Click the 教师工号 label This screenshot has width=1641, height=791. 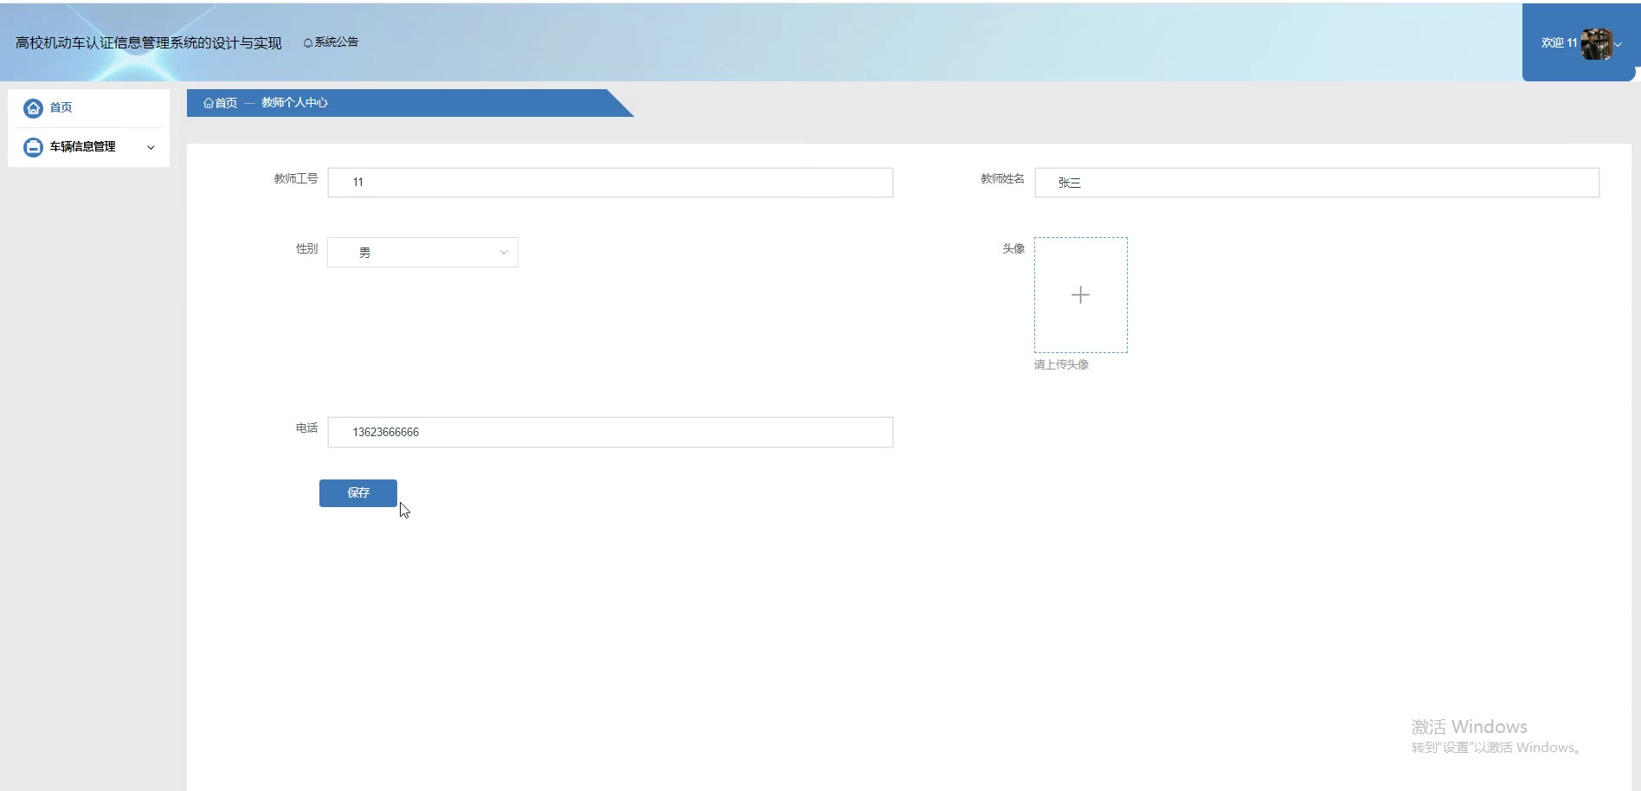(x=296, y=178)
